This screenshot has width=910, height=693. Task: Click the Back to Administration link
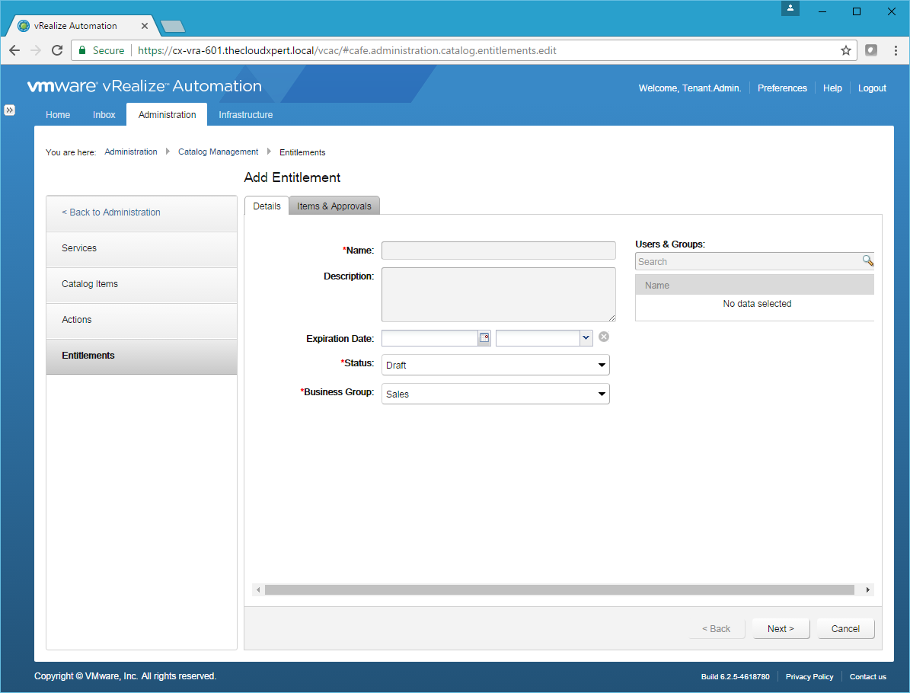pos(111,212)
